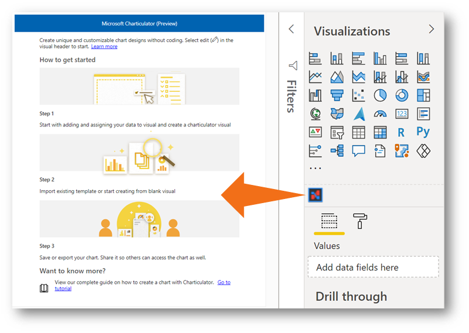Image resolution: width=469 pixels, height=333 pixels.
Task: Select the Stacked area chart visual
Action: click(358, 77)
